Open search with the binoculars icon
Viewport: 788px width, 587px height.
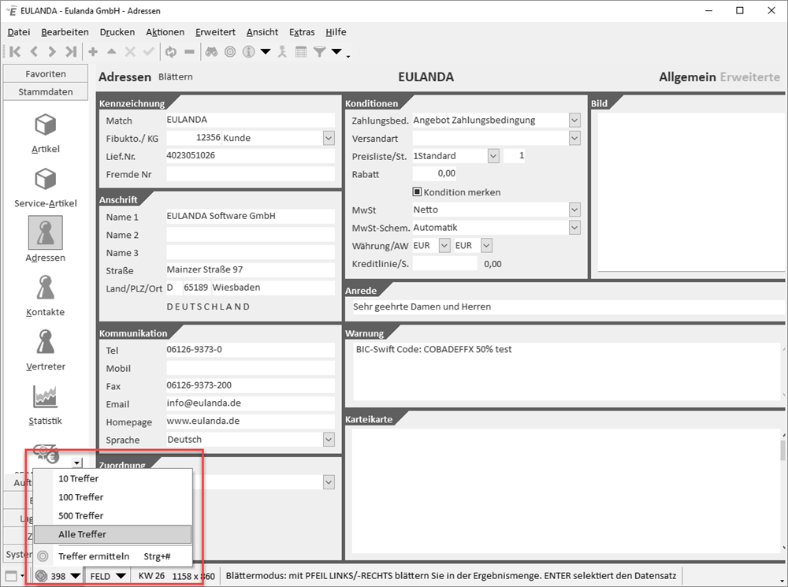[x=211, y=51]
